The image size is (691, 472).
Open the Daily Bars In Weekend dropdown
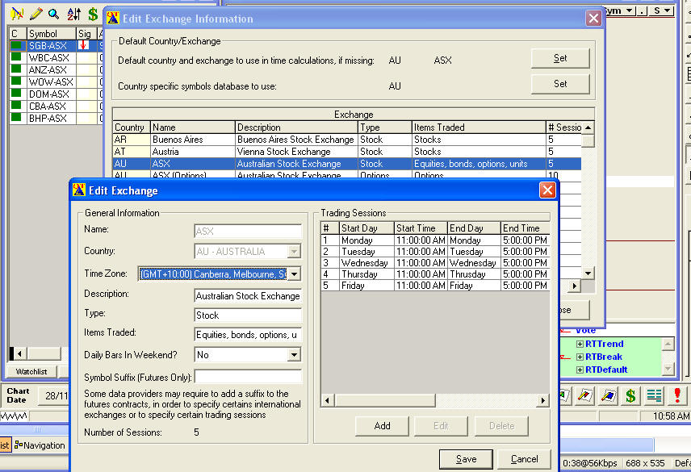click(x=294, y=354)
